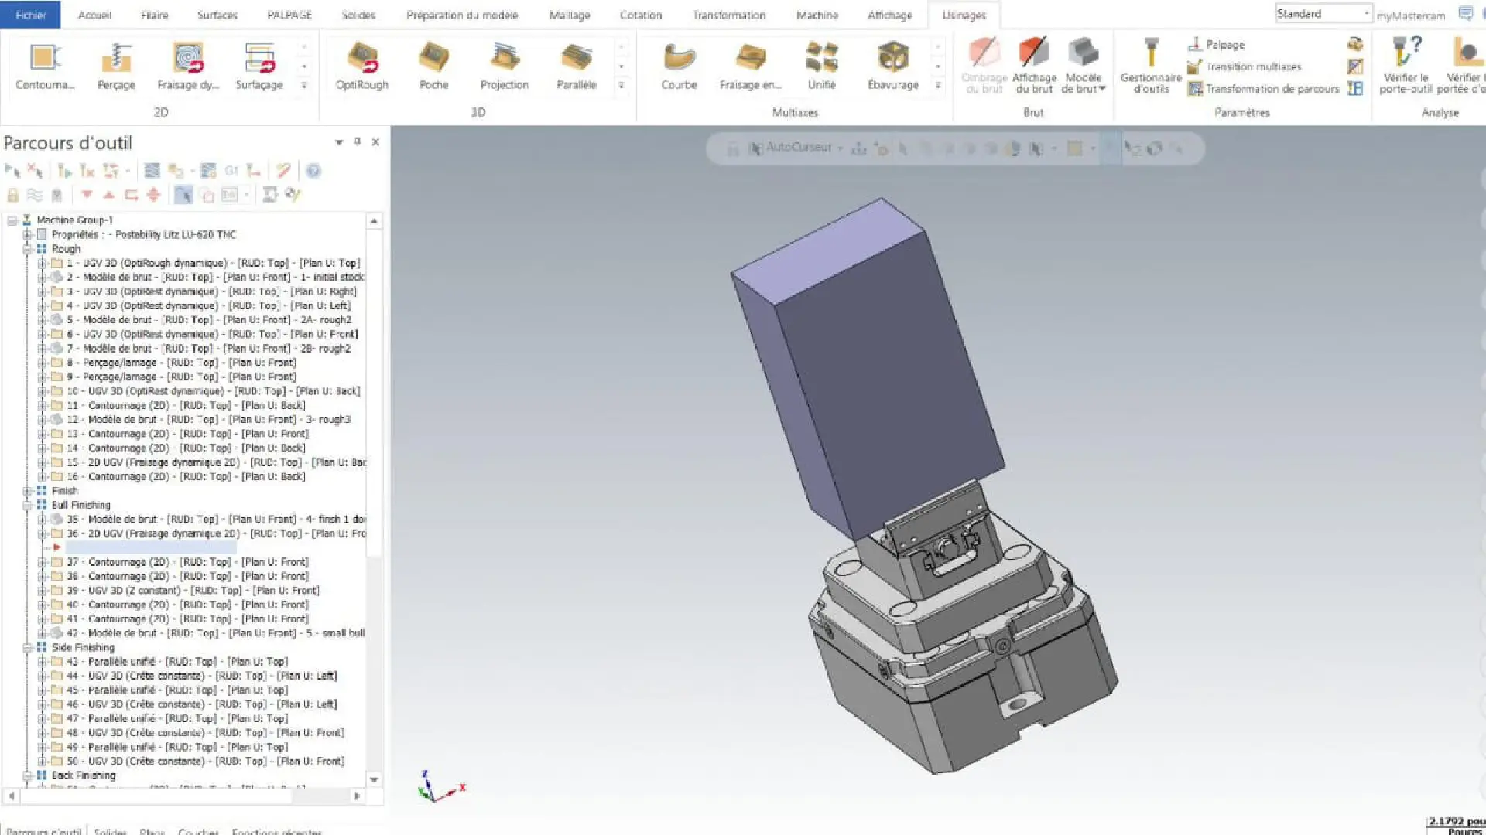This screenshot has width=1486, height=835.
Task: Open the Solides ribbon tab
Action: [x=358, y=15]
